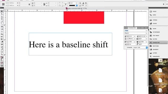The height and width of the screenshot is (94, 168).
Task: Select the Rectangle Frame tool
Action: pos(2,27)
